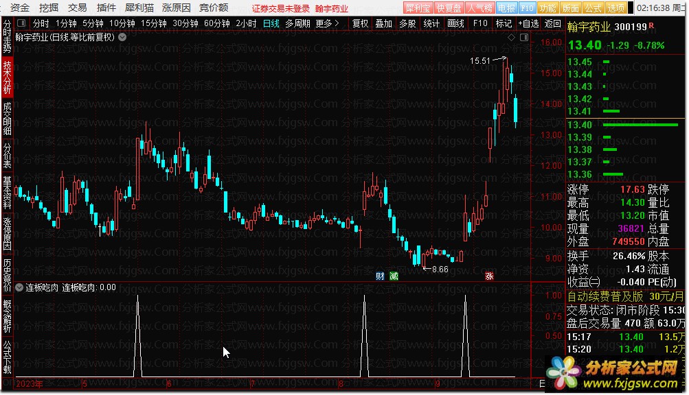689x395 pixels.
Task: Click the 财 financial marker on chart
Action: pyautogui.click(x=380, y=276)
